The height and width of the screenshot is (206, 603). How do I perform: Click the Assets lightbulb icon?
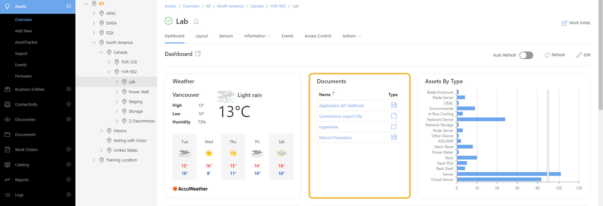click(8, 6)
